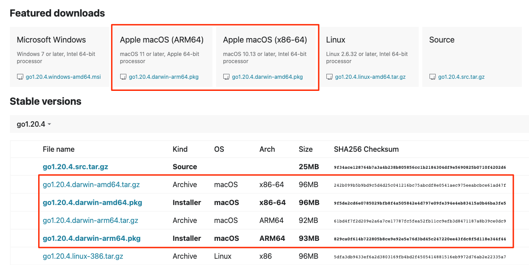Click the File name column header
Image resolution: width=529 pixels, height=265 pixels.
point(59,149)
